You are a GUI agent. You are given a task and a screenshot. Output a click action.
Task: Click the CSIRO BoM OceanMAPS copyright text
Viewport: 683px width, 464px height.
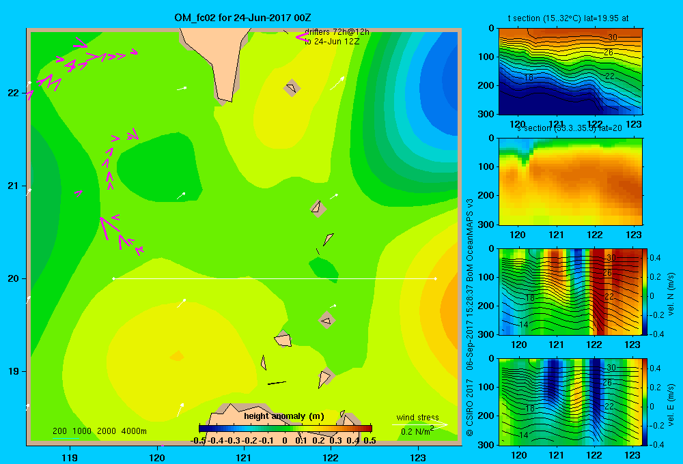pyautogui.click(x=470, y=318)
